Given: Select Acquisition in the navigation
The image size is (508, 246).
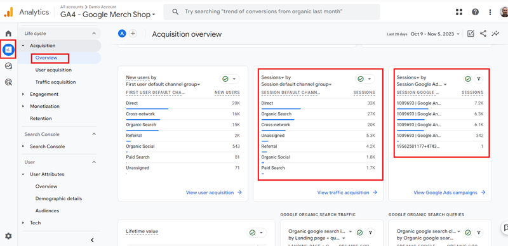Looking at the screenshot, I should [x=43, y=46].
